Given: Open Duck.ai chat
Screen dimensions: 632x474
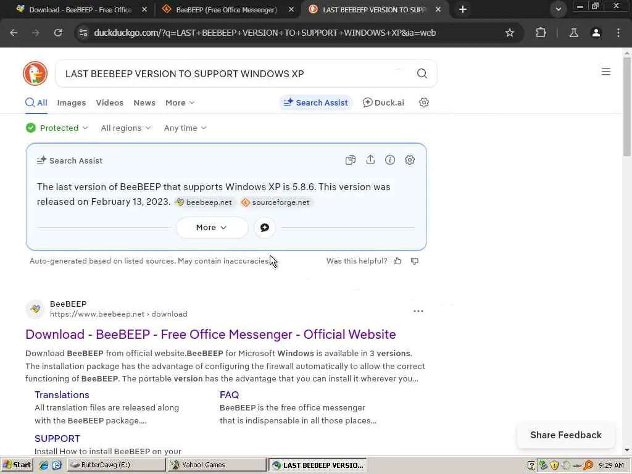Looking at the screenshot, I should click(383, 103).
